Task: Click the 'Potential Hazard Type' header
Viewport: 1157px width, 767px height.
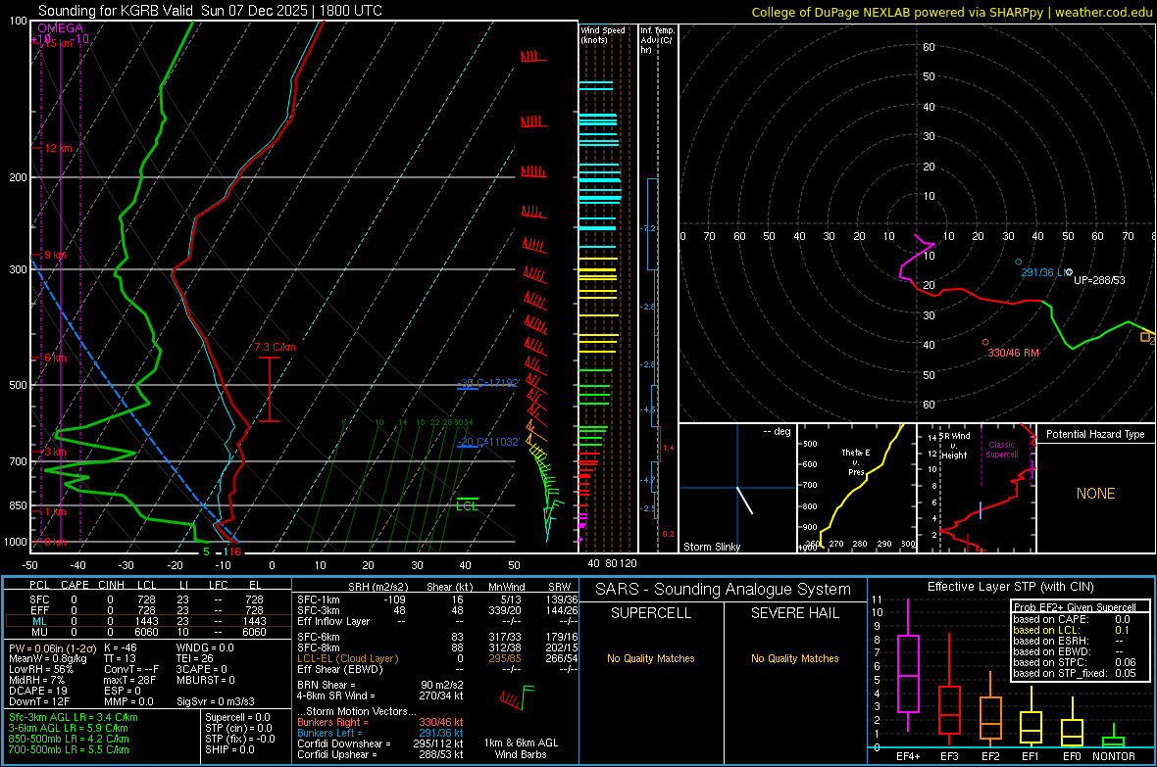Action: 1095,434
